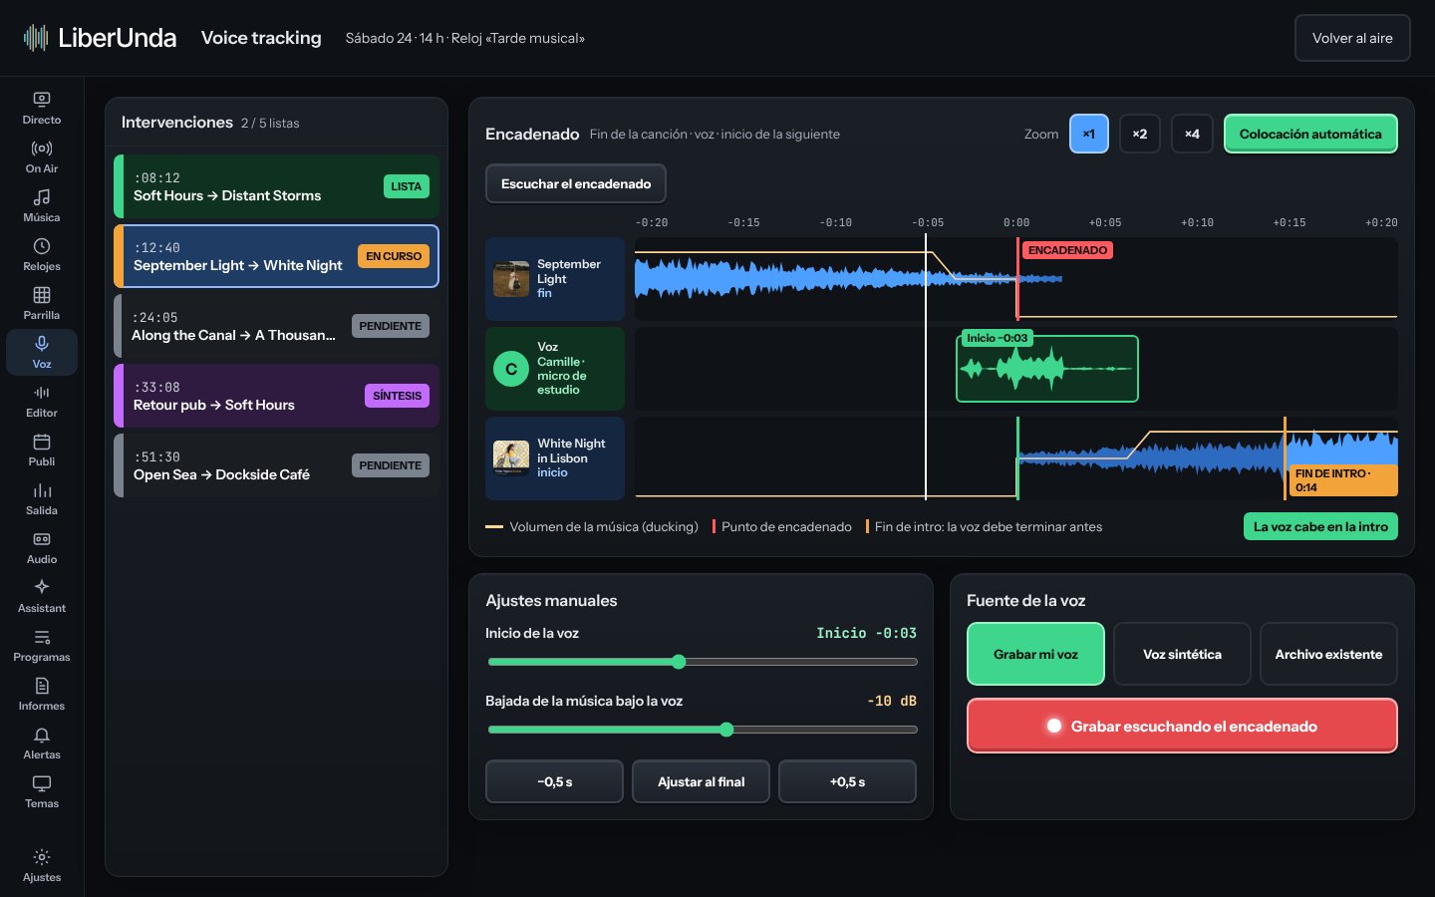This screenshot has height=897, width=1435.
Task: Click the LISTA status badge
Action: (x=406, y=186)
